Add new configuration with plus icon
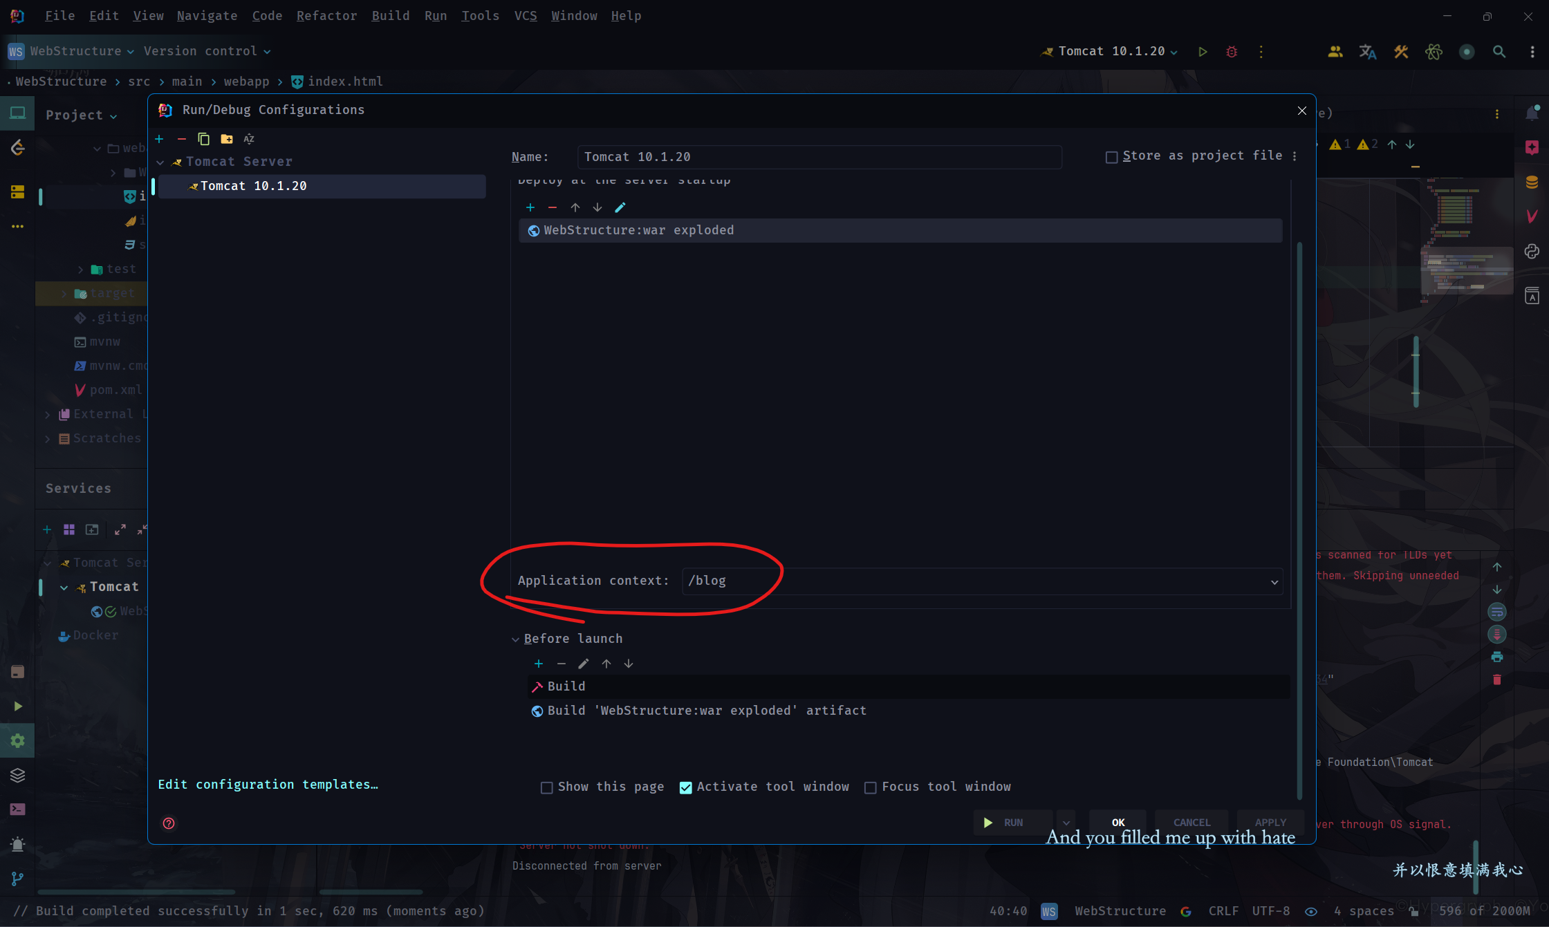1549x927 pixels. (159, 139)
